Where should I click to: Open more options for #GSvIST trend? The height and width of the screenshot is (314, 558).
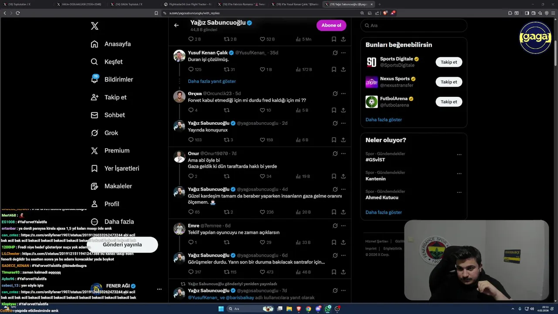[x=459, y=154]
